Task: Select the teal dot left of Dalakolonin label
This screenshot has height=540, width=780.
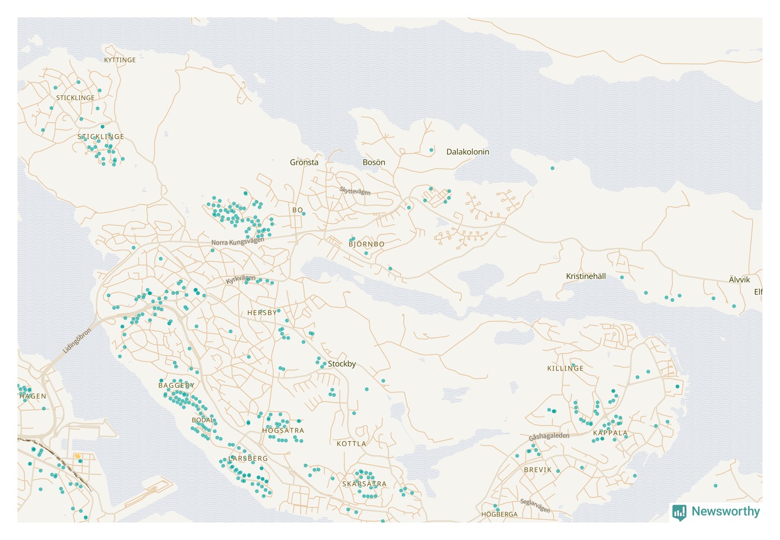Action: tap(431, 150)
